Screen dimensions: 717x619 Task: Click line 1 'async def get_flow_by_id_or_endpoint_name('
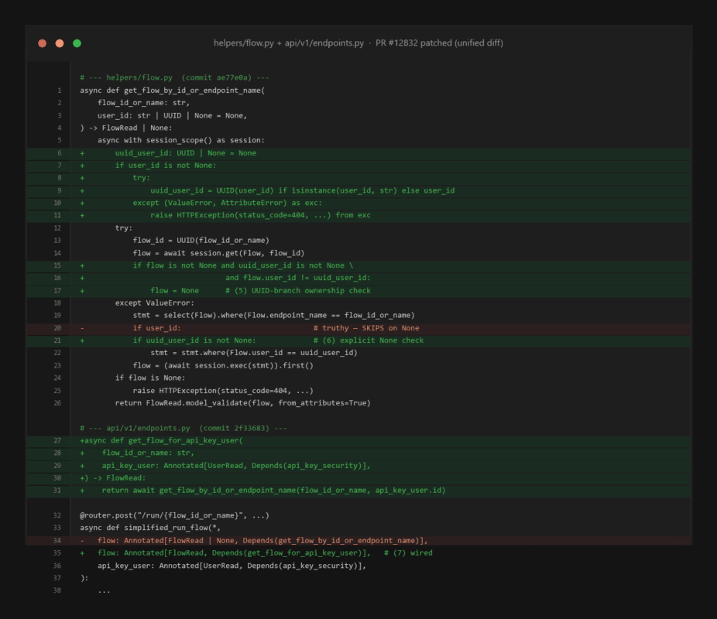click(173, 91)
